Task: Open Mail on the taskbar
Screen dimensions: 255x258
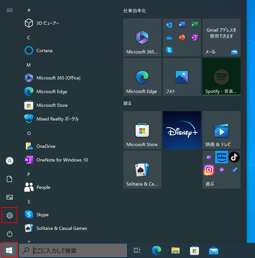Action: click(214, 250)
